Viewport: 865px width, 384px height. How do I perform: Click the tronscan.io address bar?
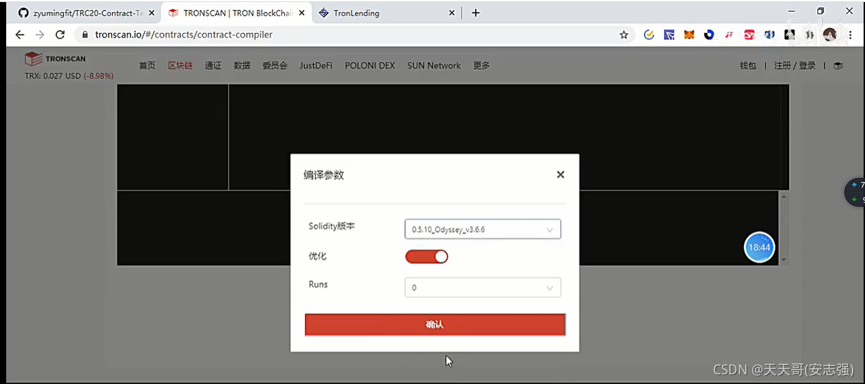point(351,34)
